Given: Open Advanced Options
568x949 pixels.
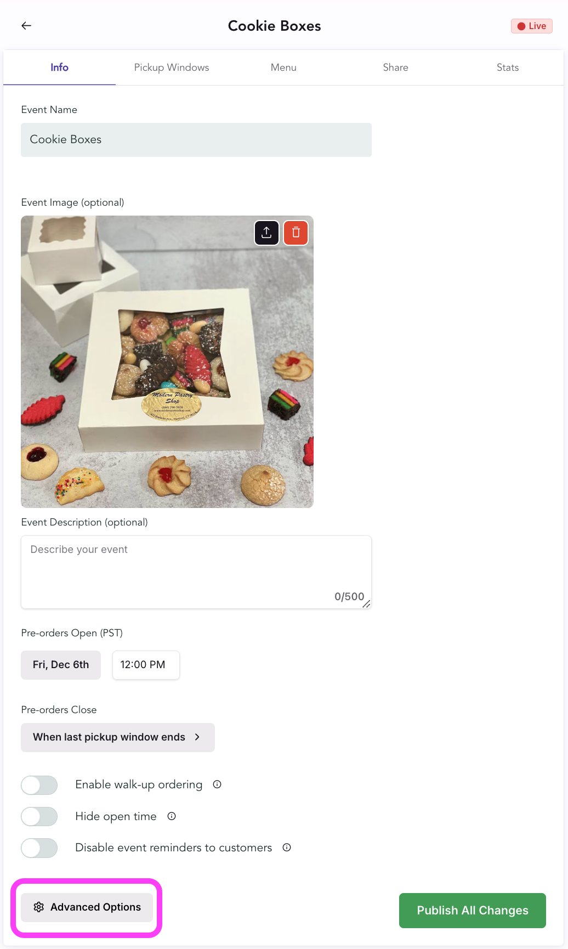Looking at the screenshot, I should [87, 907].
